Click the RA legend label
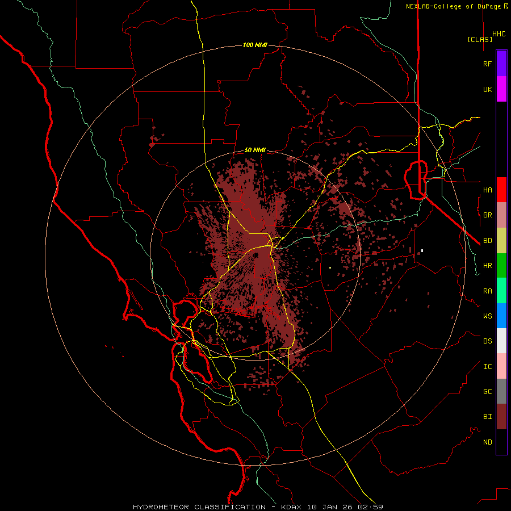 point(487,291)
